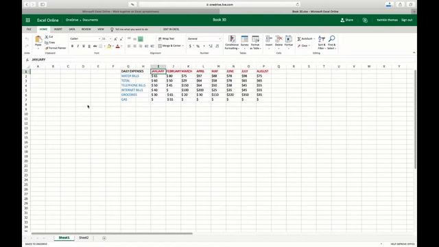Toggle bold formatting

[72, 46]
